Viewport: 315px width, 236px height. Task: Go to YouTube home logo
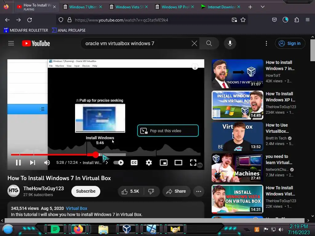tap(36, 43)
